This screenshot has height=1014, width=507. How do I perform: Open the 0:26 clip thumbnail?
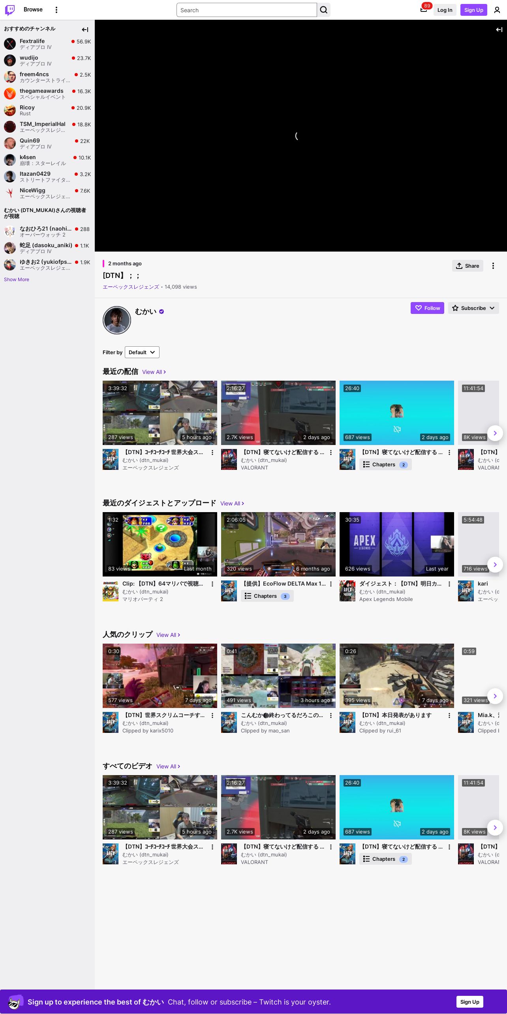(397, 676)
